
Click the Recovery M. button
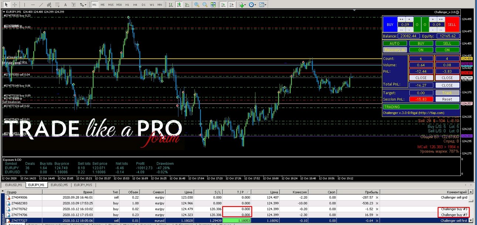(x=395, y=50)
